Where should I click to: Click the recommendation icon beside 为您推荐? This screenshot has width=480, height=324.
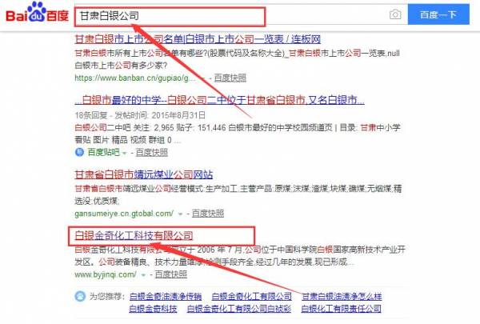(80, 297)
